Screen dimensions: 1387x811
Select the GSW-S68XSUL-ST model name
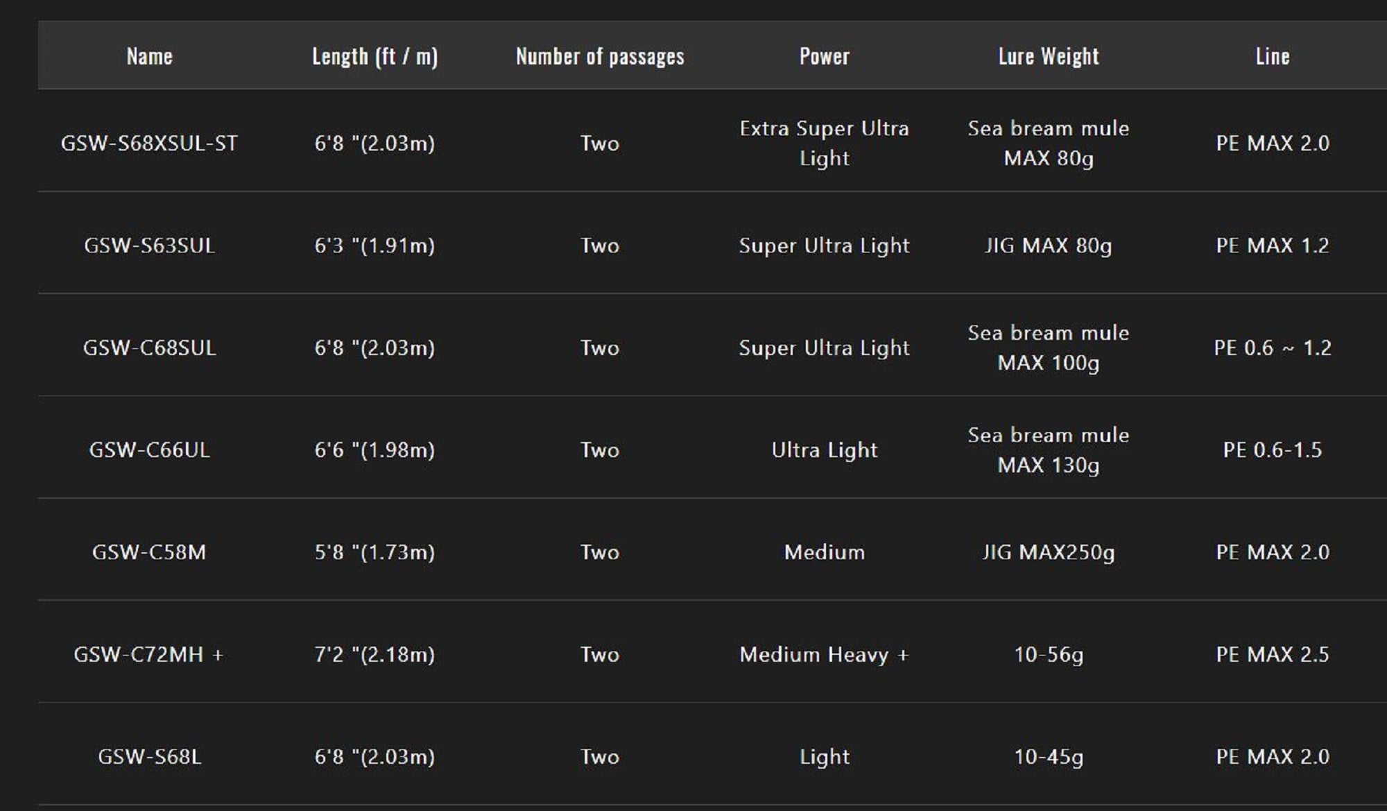coord(149,144)
